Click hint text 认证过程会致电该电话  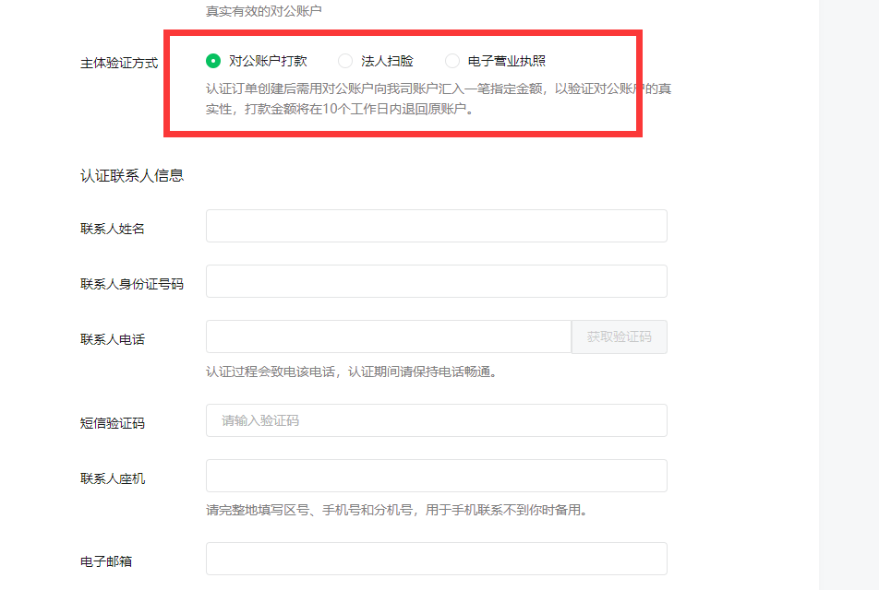pos(352,372)
